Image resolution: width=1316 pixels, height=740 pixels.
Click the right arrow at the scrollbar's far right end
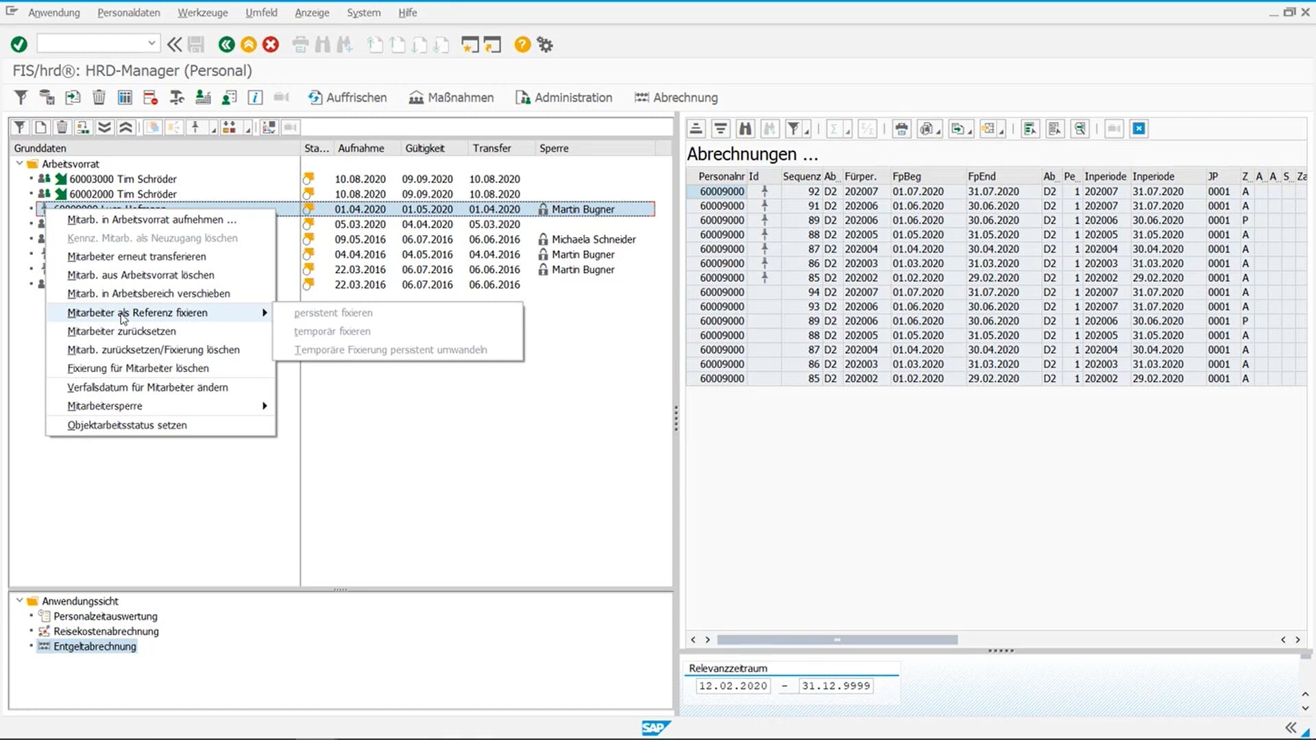pos(1297,639)
